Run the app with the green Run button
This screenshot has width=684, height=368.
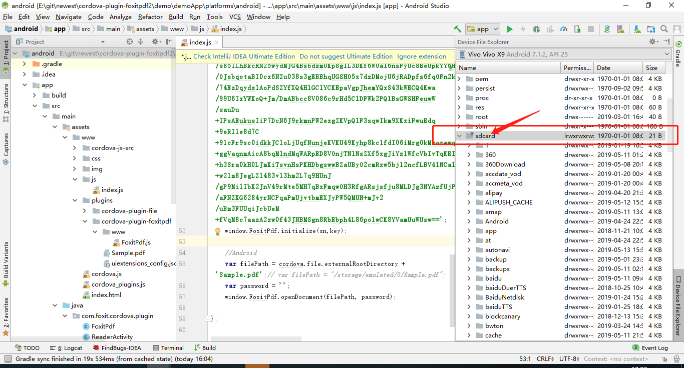tap(509, 29)
